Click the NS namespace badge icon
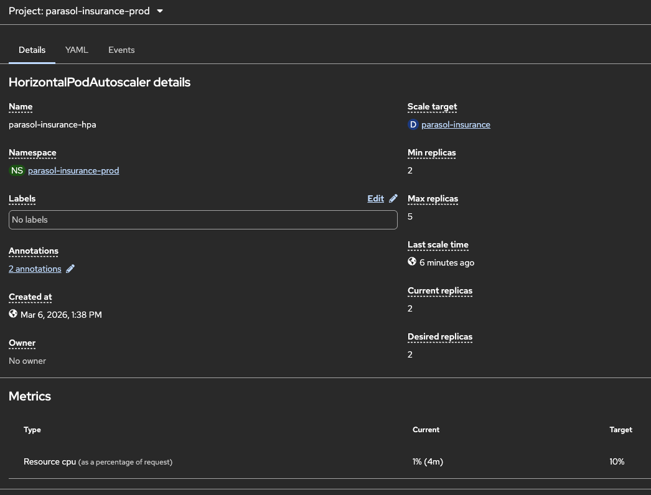 pos(17,170)
